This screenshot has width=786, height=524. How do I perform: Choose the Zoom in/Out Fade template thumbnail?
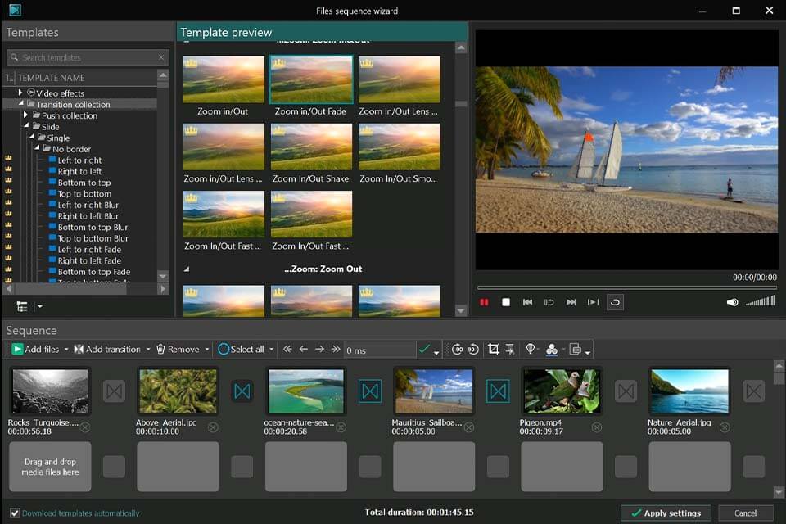click(311, 79)
